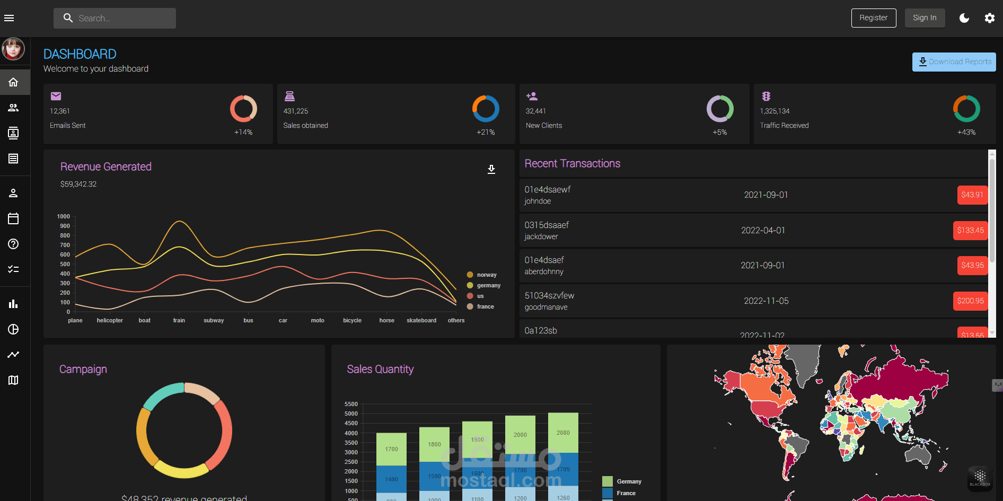This screenshot has width=1003, height=501.
Task: Toggle dark mode moon icon
Action: click(964, 18)
